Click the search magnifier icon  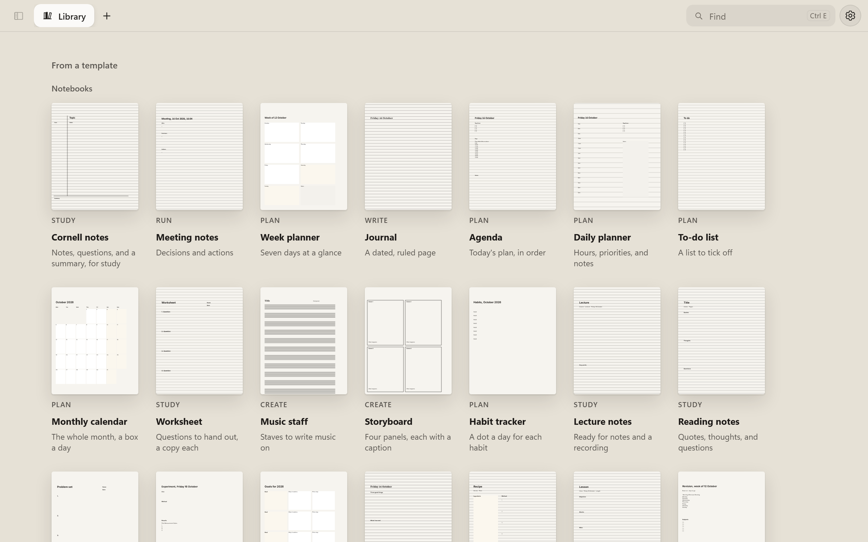click(x=698, y=16)
